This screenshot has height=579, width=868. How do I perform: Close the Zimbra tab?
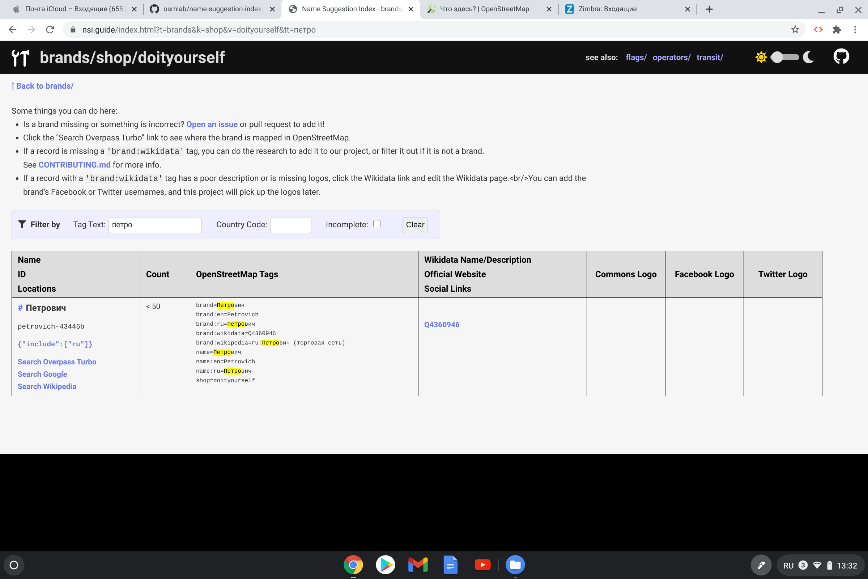tap(688, 9)
